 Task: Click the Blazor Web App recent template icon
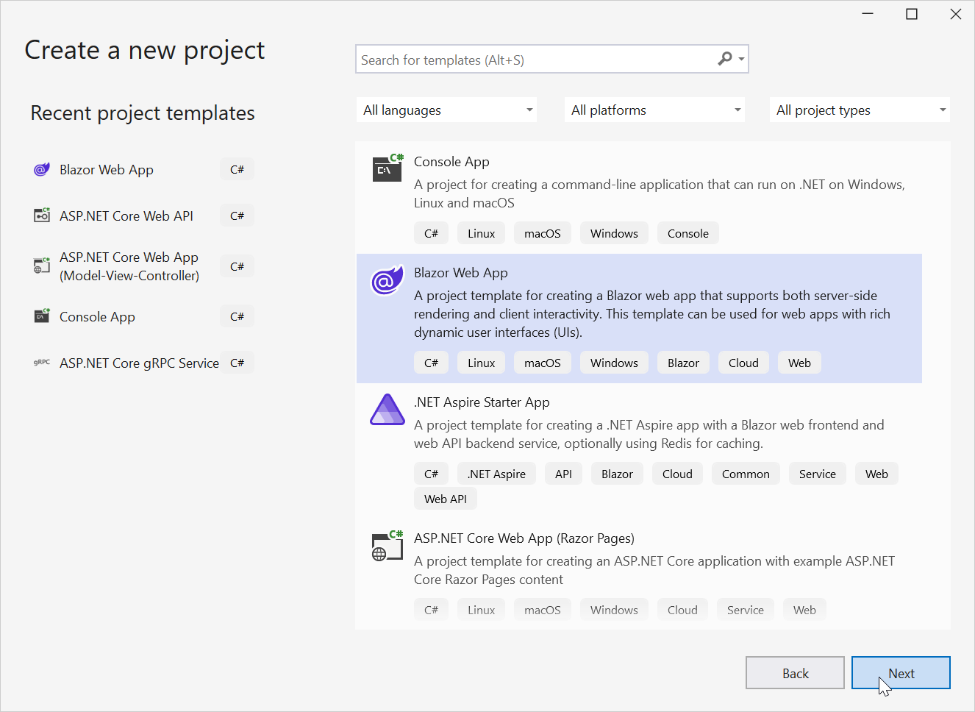(x=42, y=170)
